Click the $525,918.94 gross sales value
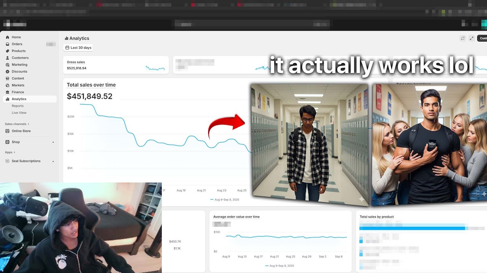 (76, 68)
